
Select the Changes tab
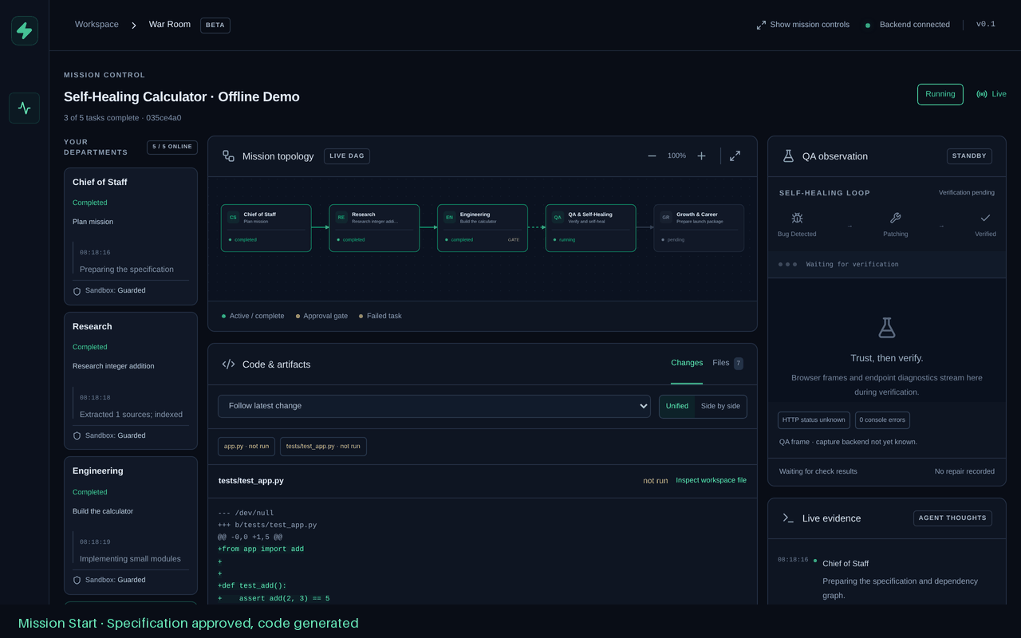[687, 363]
